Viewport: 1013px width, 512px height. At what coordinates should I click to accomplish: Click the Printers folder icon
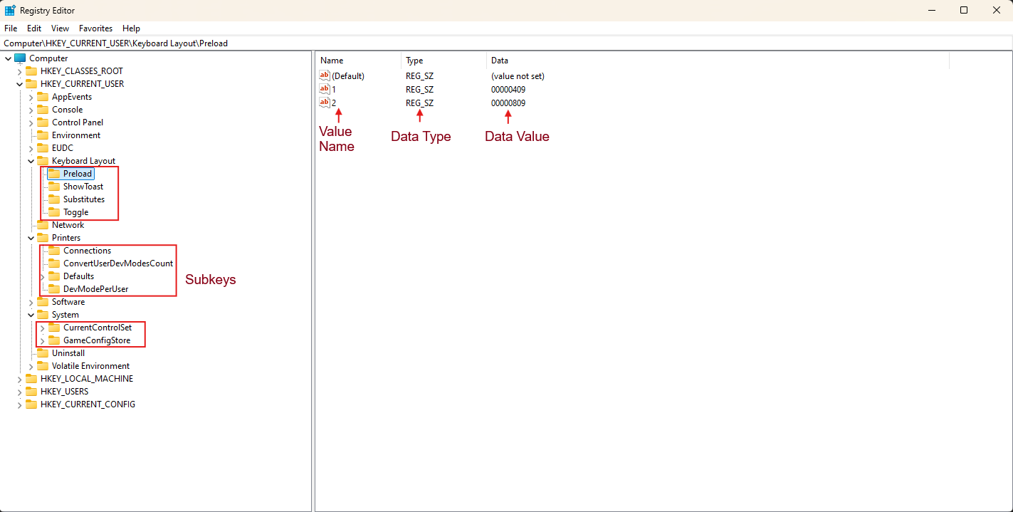tap(43, 238)
